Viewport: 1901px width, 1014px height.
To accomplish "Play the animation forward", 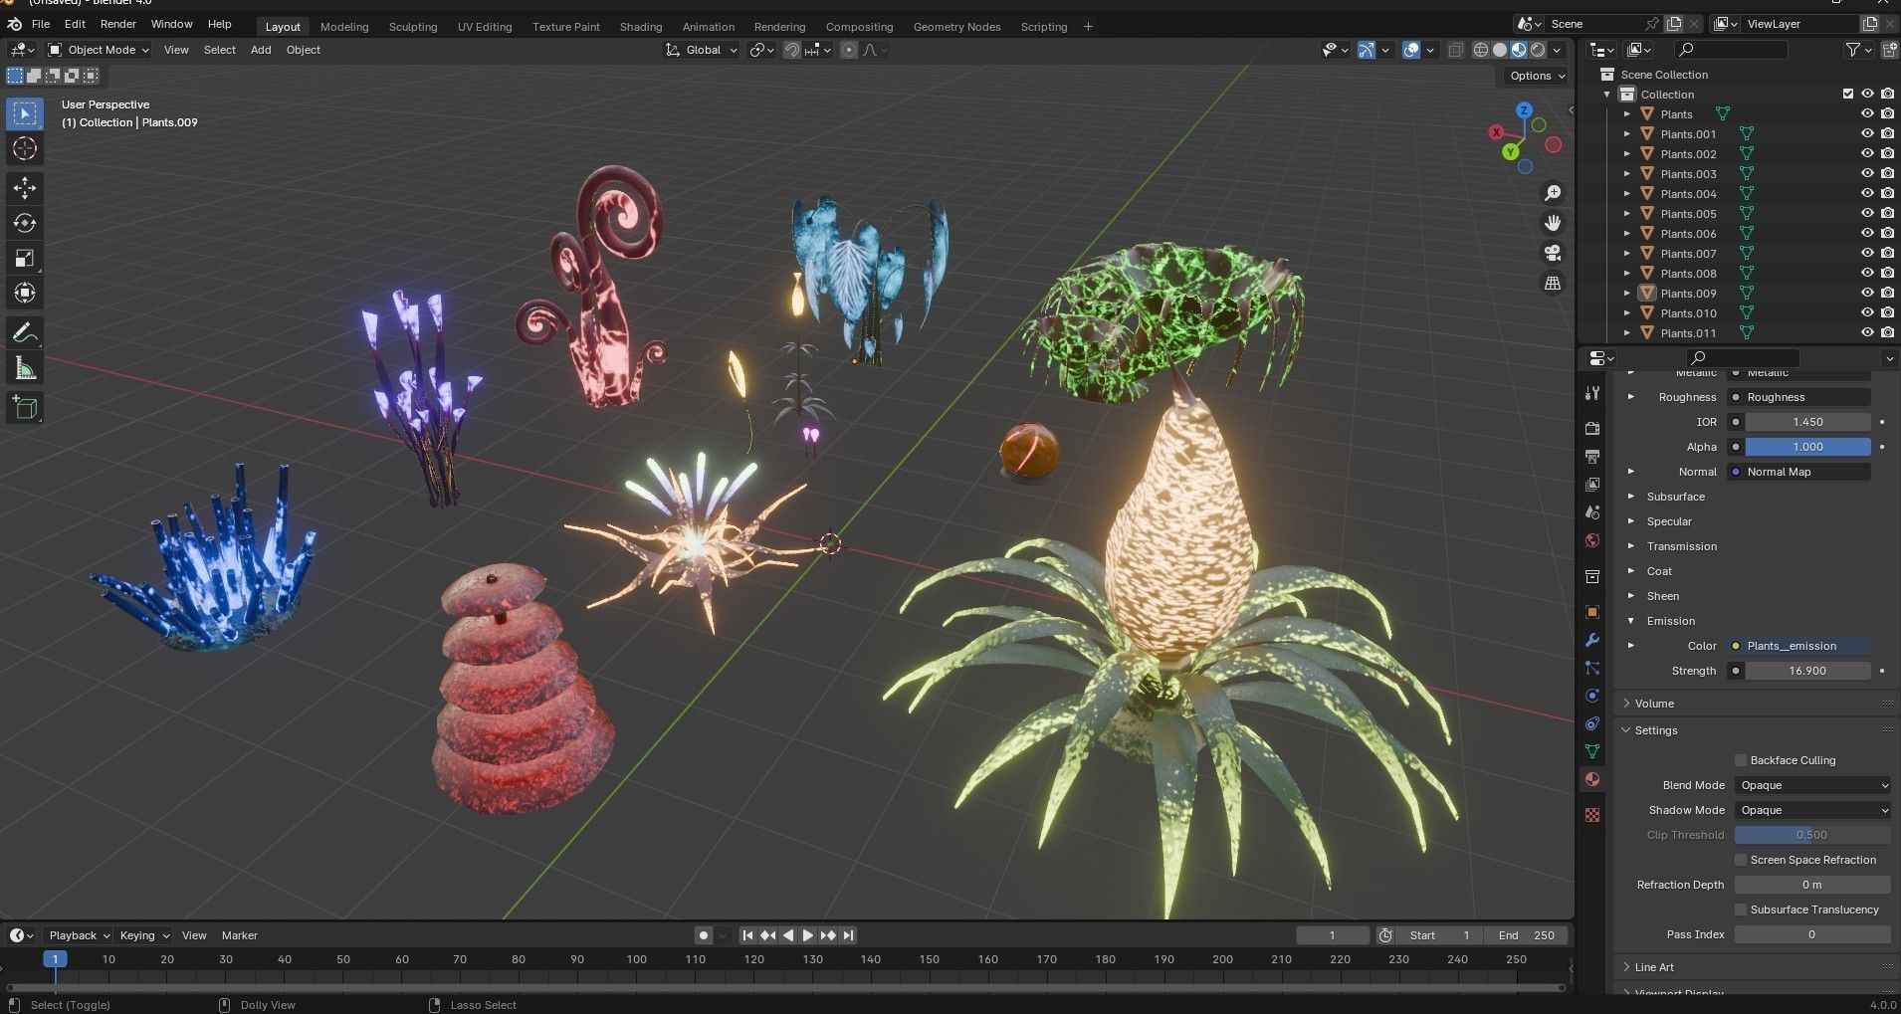I will (x=807, y=935).
